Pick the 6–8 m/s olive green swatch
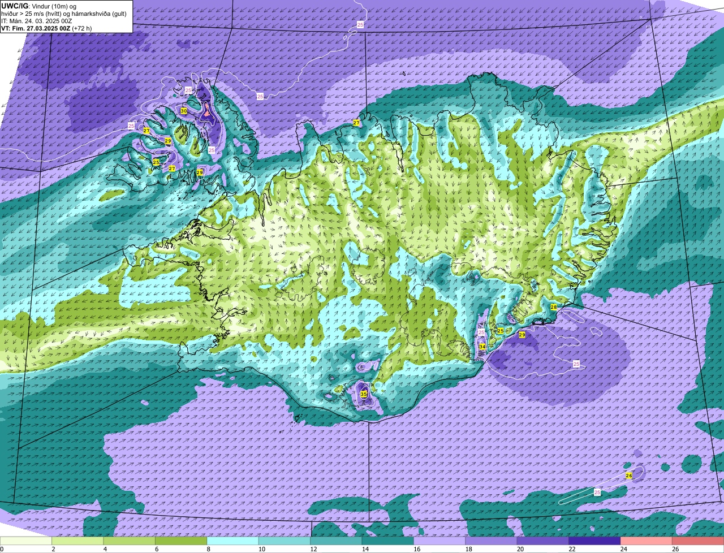 [x=181, y=541]
